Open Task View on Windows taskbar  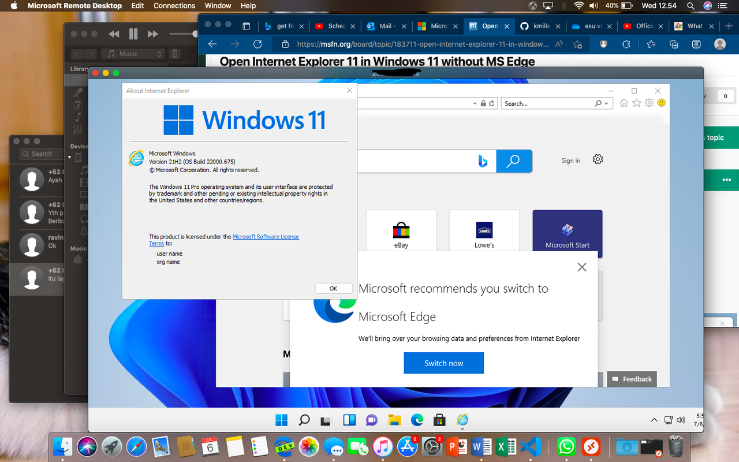pos(327,420)
